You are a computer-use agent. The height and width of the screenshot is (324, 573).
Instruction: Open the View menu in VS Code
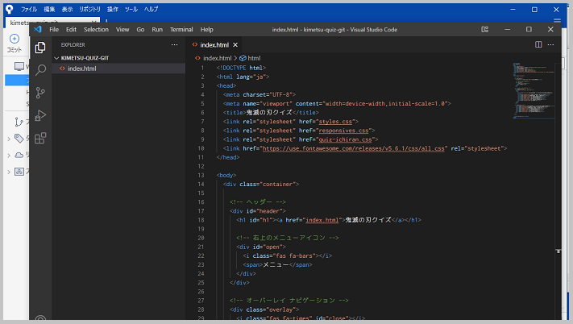122,30
